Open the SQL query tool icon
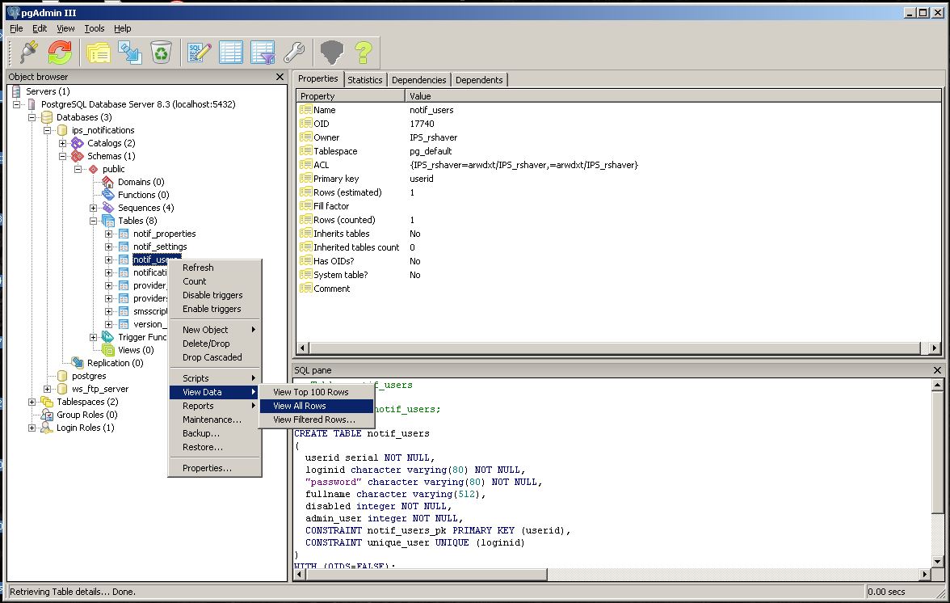 [x=200, y=53]
